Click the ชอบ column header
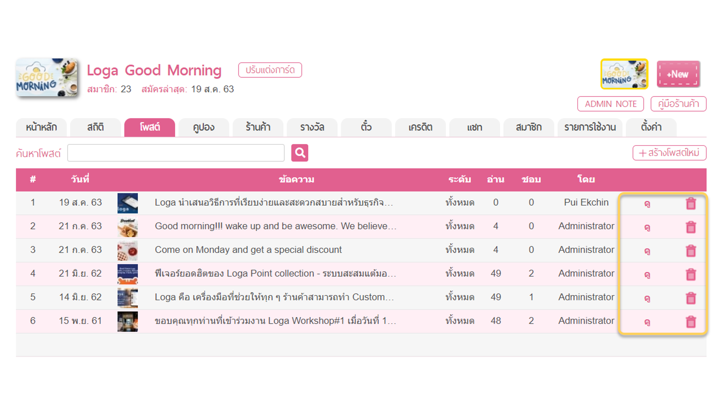The image size is (722, 406). [x=531, y=179]
